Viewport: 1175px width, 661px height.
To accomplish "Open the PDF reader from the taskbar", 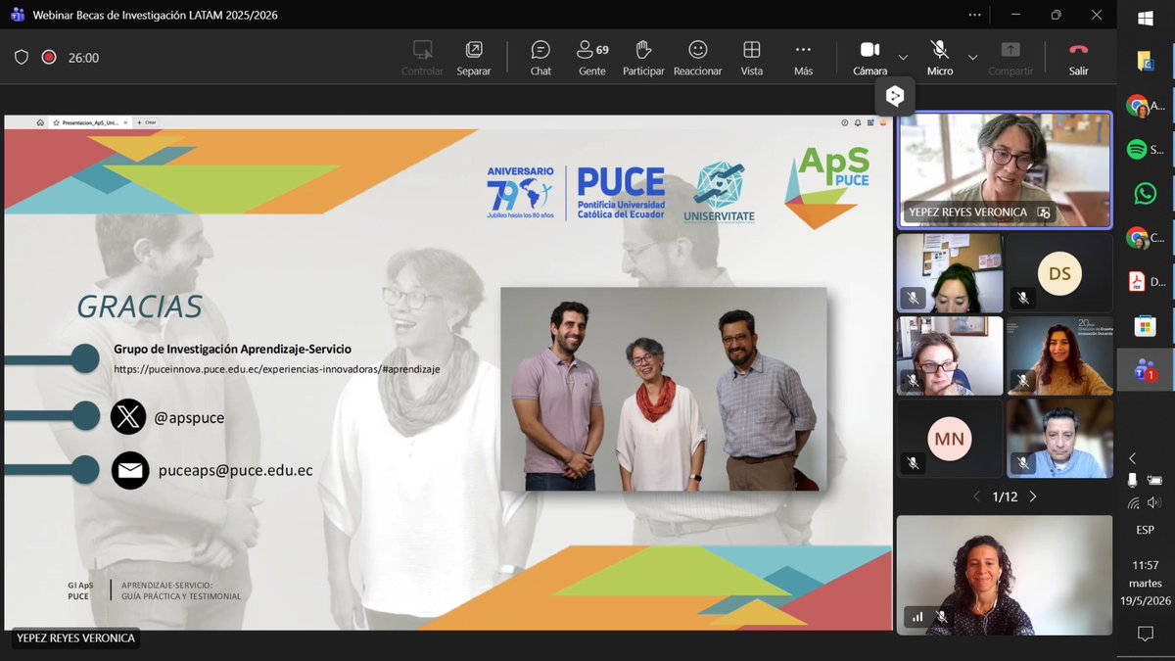I will click(x=1137, y=281).
